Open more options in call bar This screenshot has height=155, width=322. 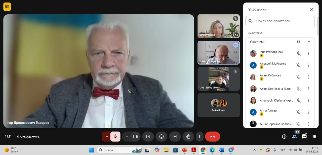point(199,136)
